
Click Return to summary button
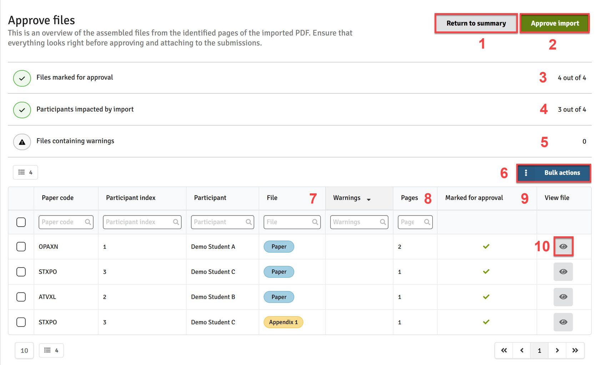coord(476,24)
